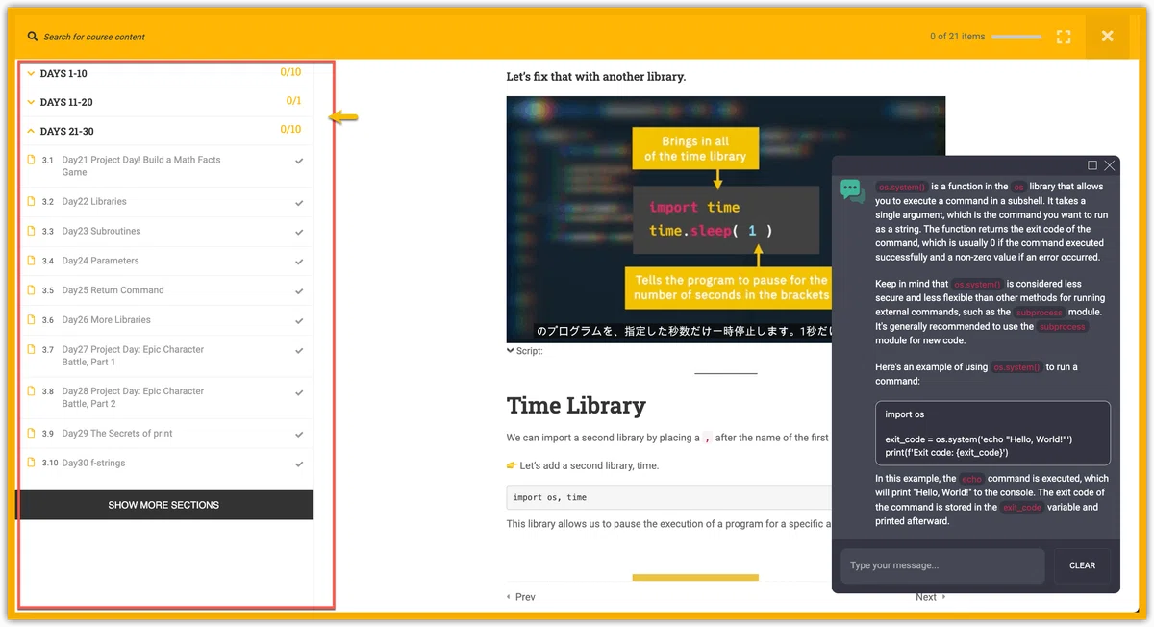This screenshot has width=1154, height=627.
Task: Maximize the chat assistant window
Action: click(x=1092, y=165)
